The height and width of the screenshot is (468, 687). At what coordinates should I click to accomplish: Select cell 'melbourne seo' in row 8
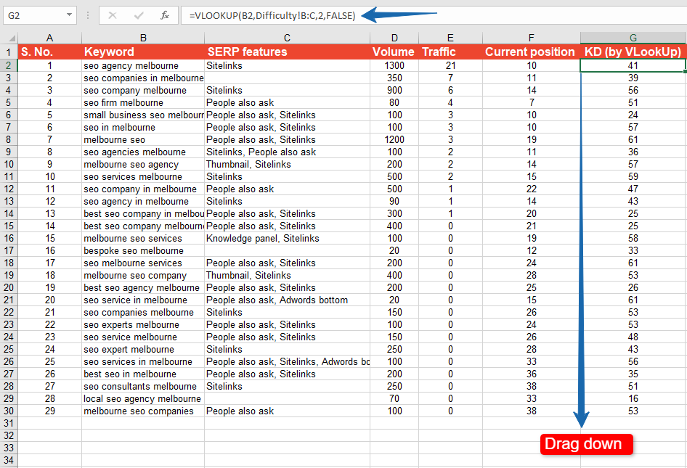click(x=143, y=139)
